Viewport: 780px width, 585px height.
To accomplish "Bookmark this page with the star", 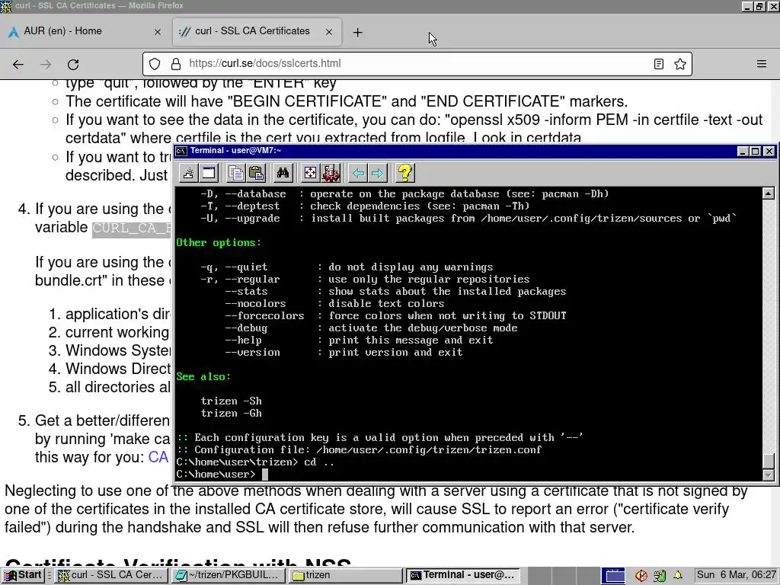I will click(680, 64).
